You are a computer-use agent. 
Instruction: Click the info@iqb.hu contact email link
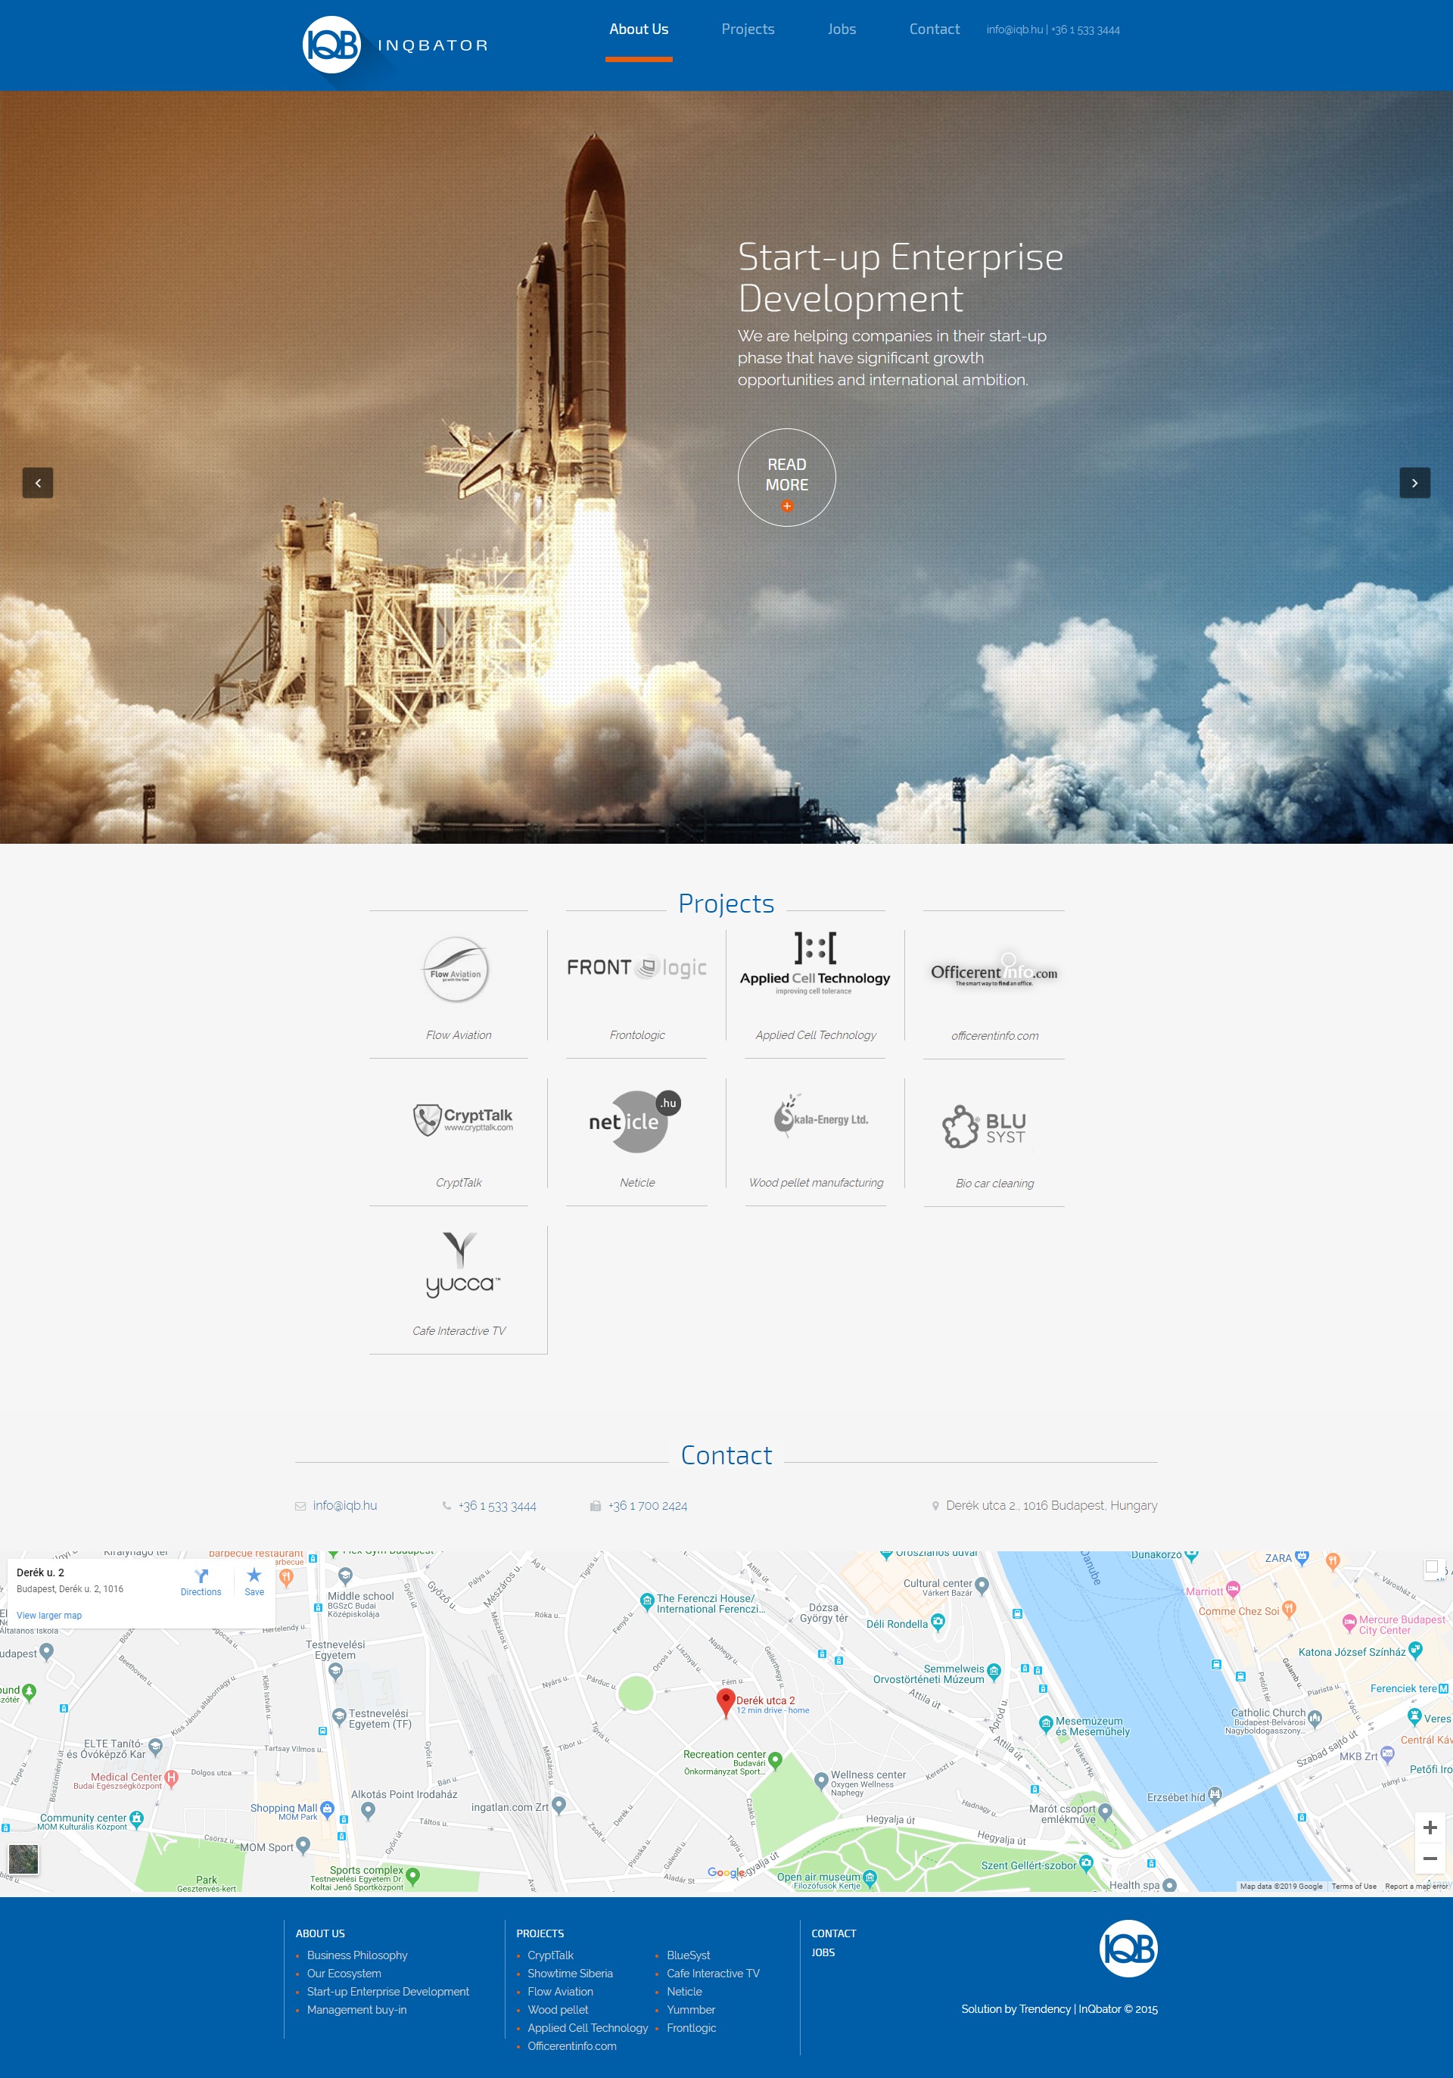point(345,1505)
